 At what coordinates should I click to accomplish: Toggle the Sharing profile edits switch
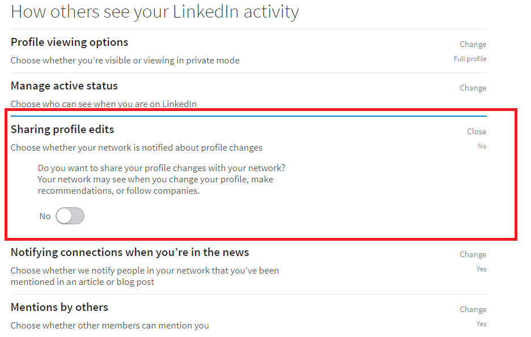pyautogui.click(x=70, y=216)
